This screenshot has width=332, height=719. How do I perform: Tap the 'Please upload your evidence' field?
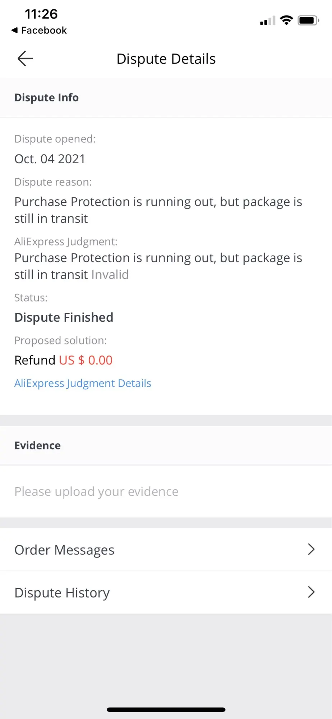[x=96, y=491]
